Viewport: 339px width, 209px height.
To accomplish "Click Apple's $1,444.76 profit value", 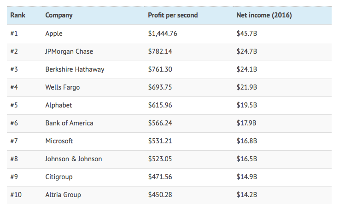I will pyautogui.click(x=163, y=34).
